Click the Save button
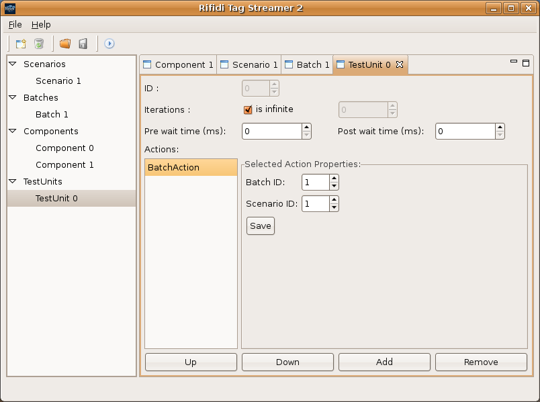Viewport: 540px width, 402px height. pos(261,225)
